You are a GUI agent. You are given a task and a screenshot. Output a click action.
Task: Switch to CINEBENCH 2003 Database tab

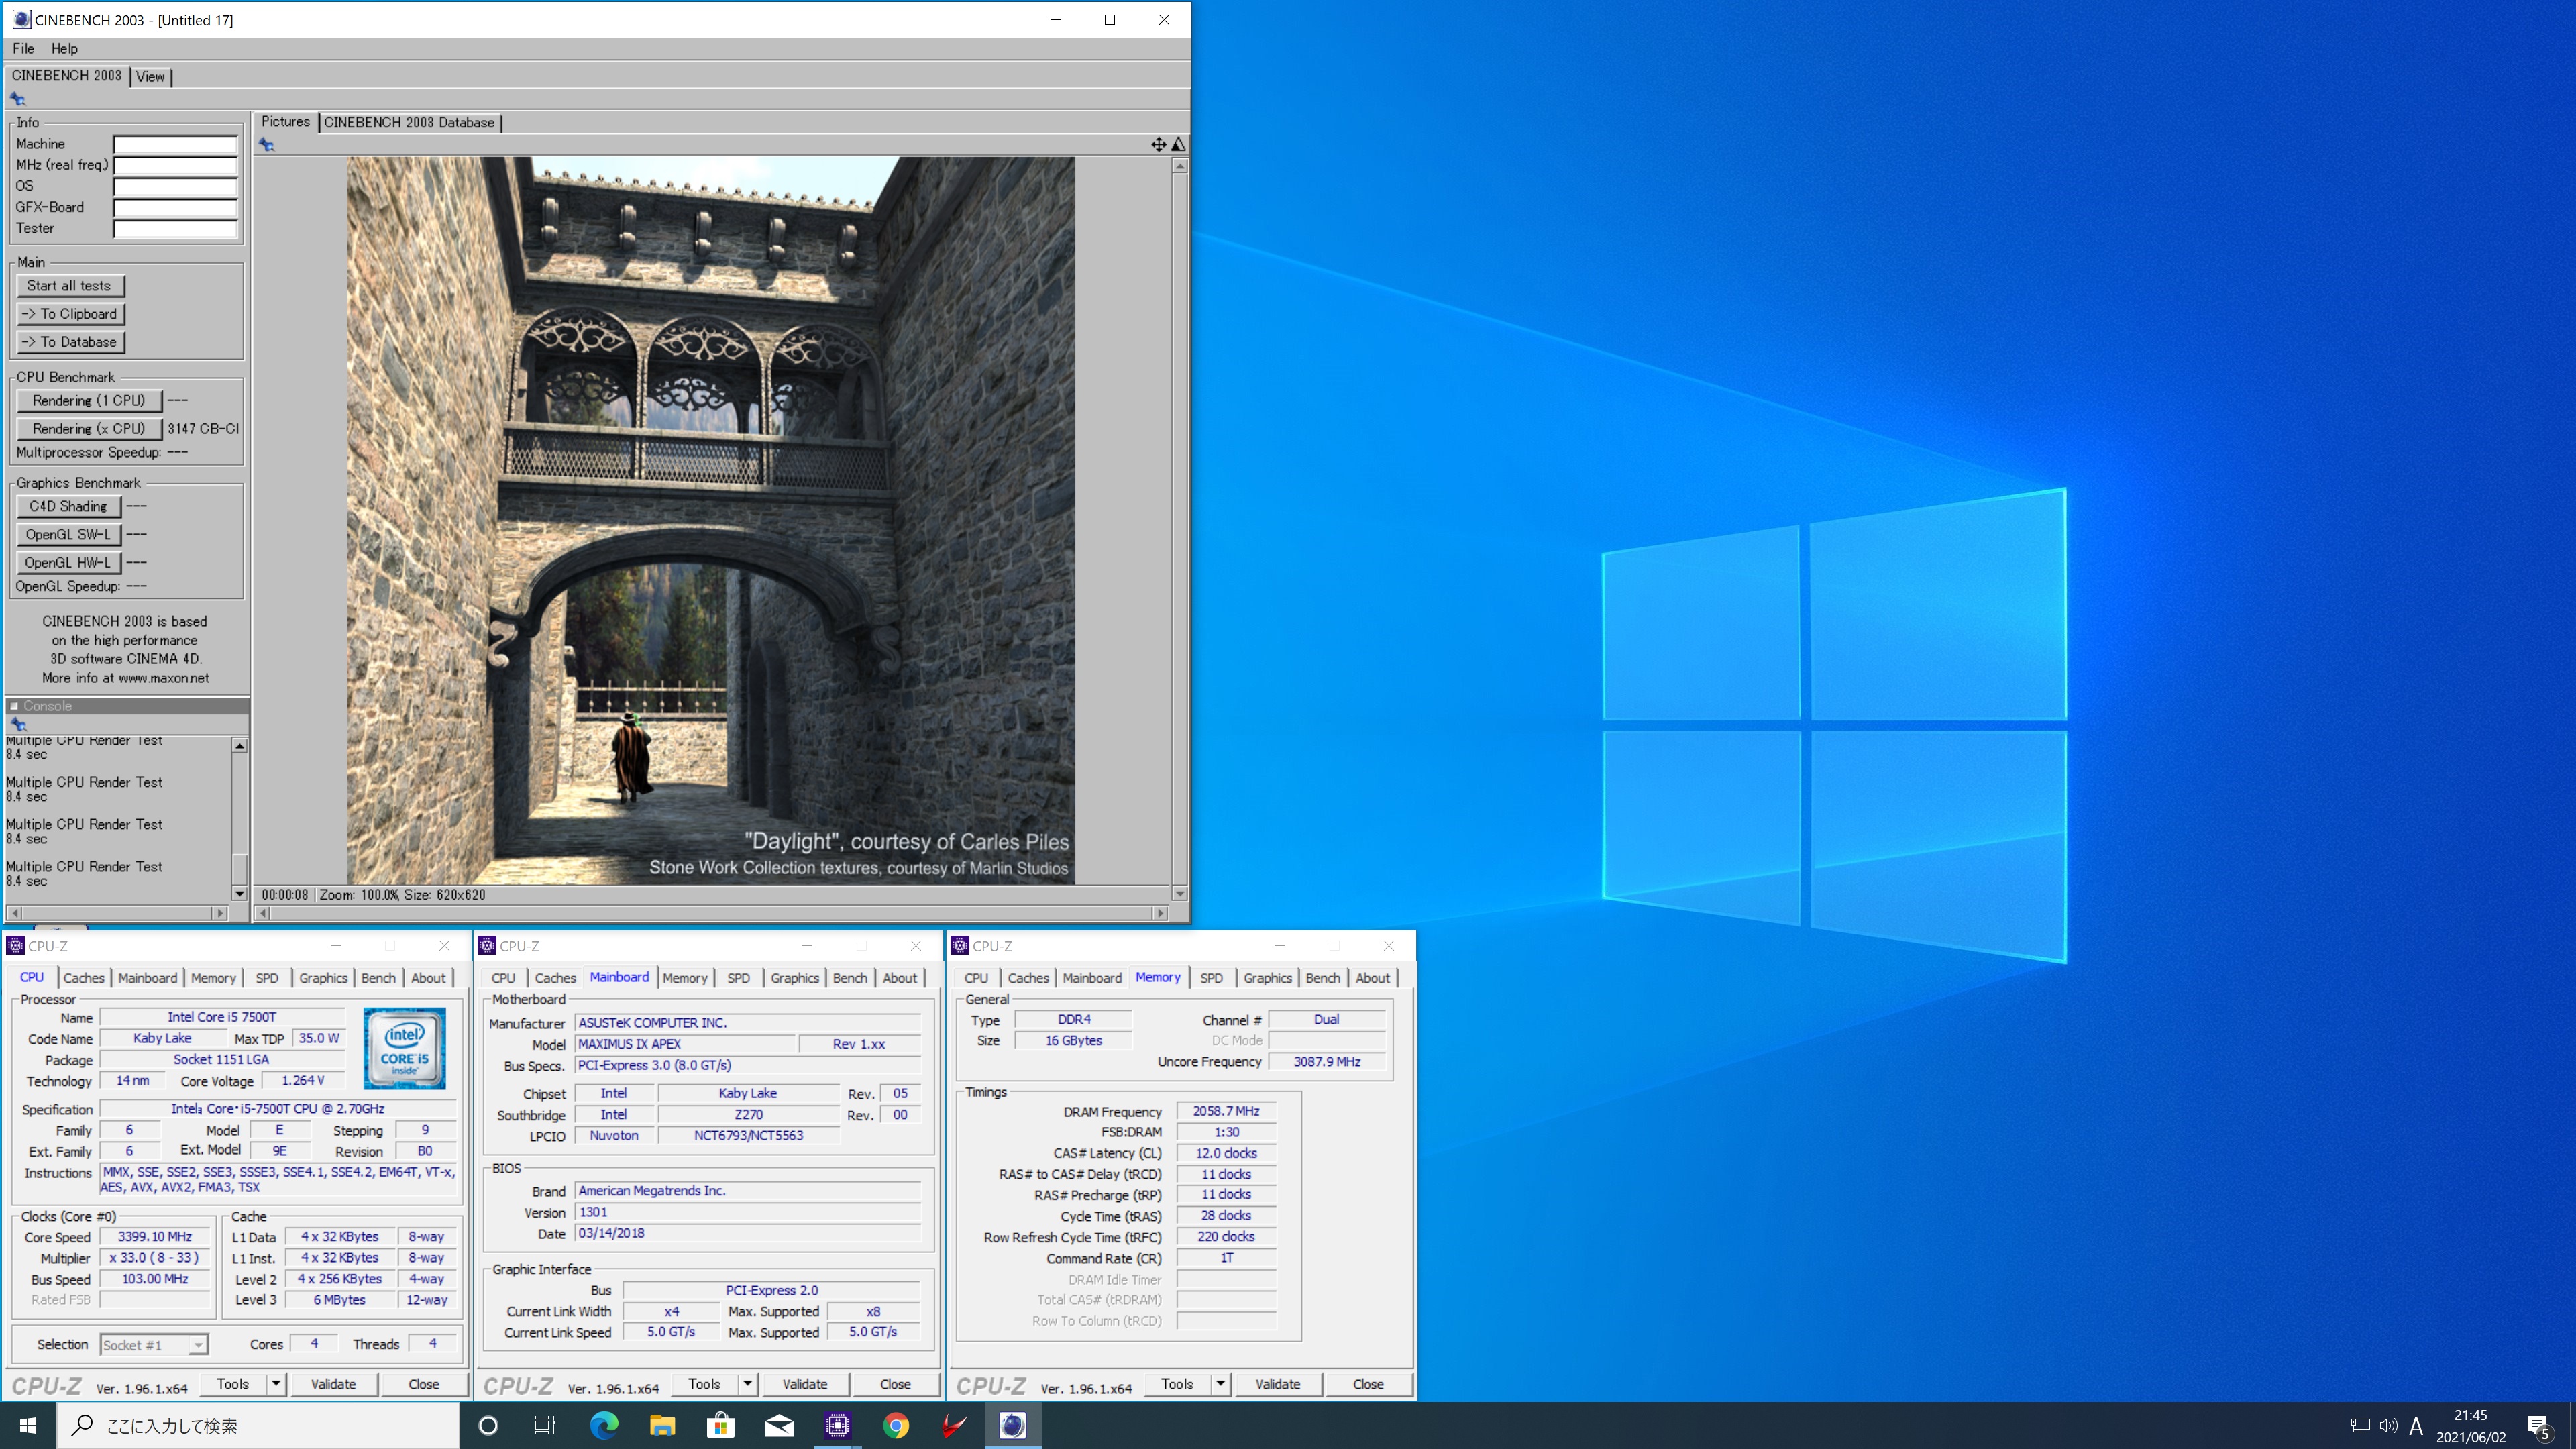click(409, 122)
